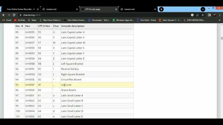Open the tab search dropdown arrow
The image size is (223, 125).
click(x=203, y=9)
